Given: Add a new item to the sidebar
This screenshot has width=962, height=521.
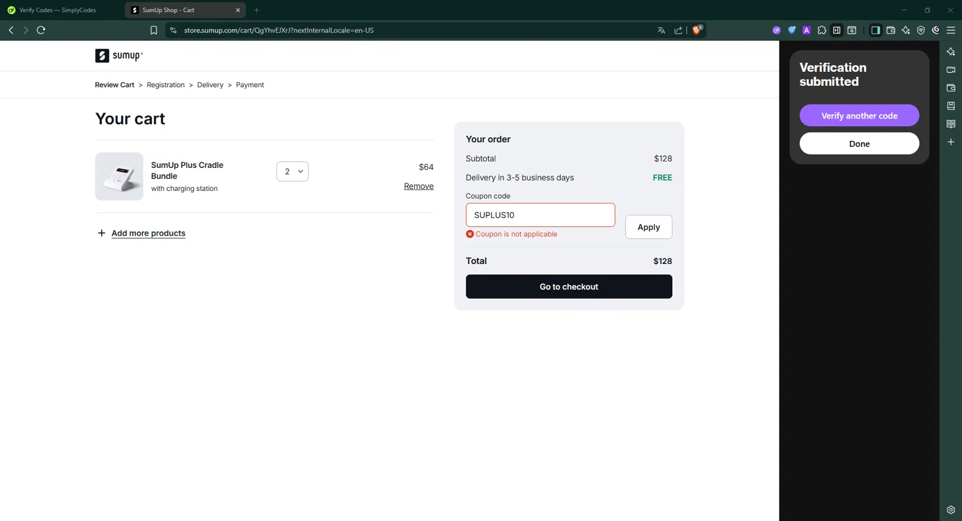Looking at the screenshot, I should [951, 142].
